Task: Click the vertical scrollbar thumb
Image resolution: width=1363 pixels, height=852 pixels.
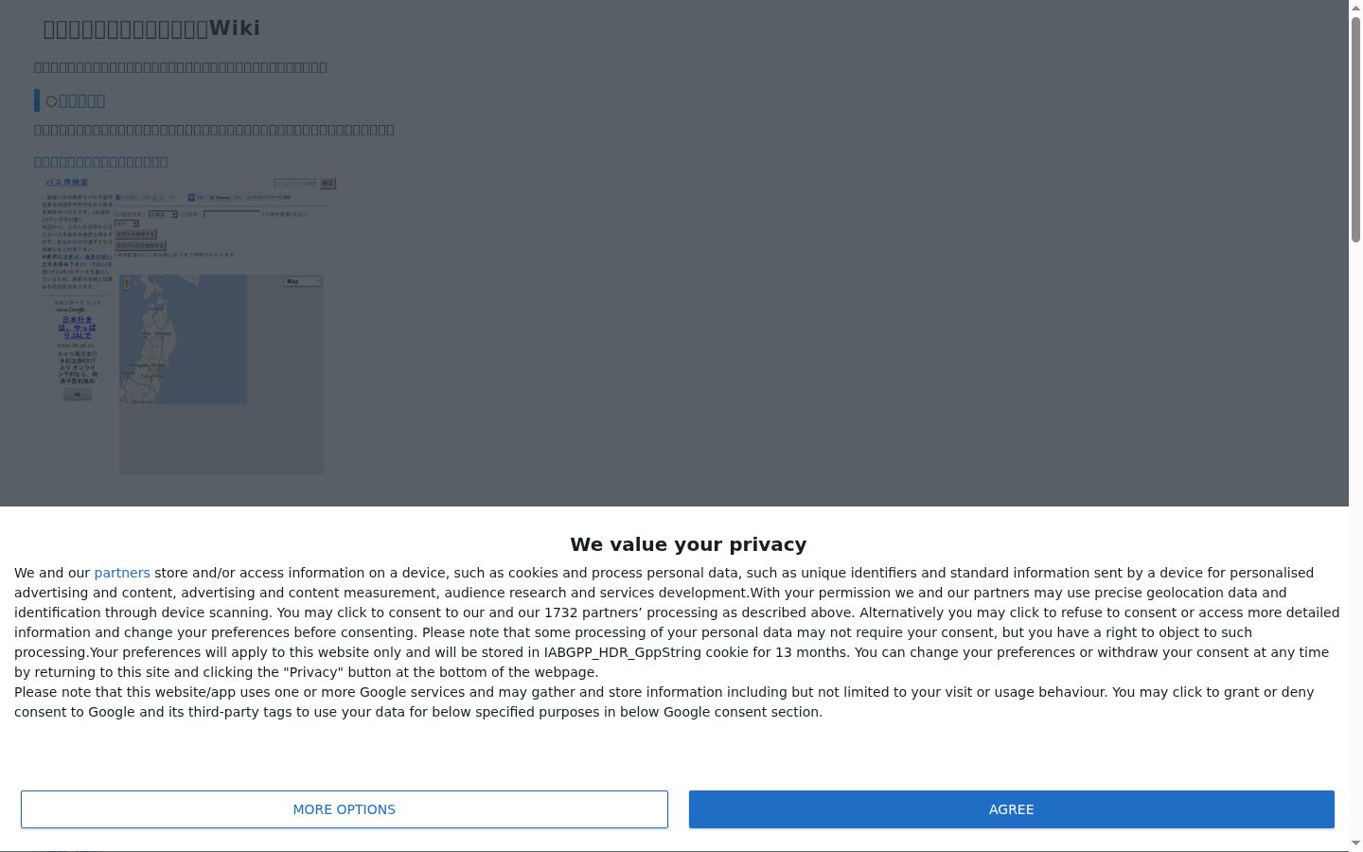Action: (1355, 129)
